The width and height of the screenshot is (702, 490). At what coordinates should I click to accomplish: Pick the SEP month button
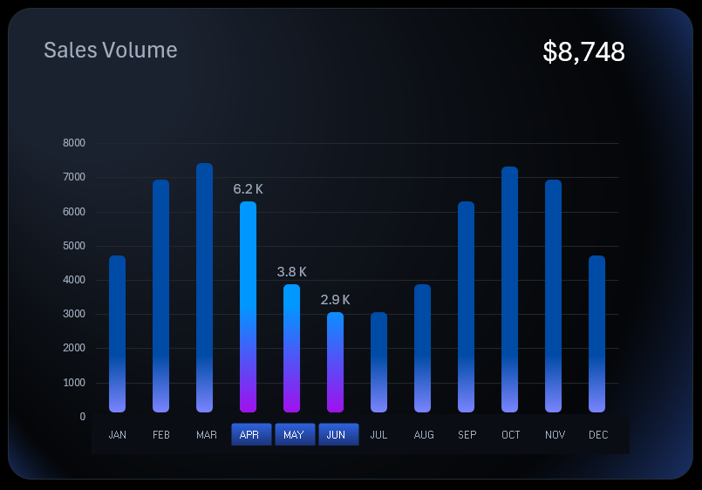[x=467, y=434]
